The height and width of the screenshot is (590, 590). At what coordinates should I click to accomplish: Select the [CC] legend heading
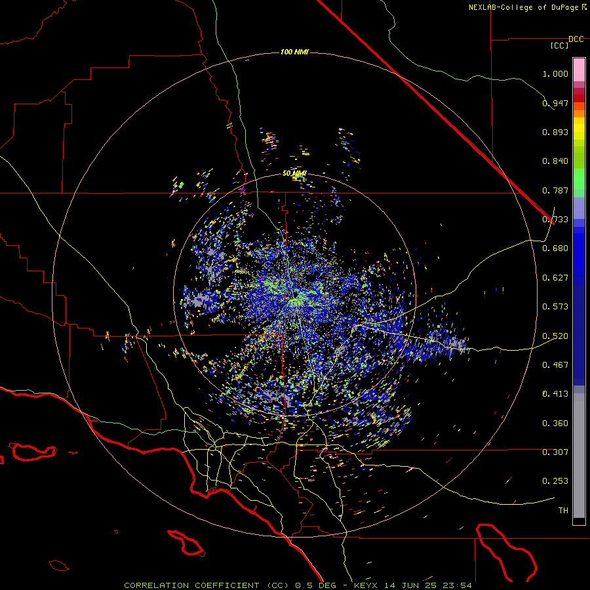(559, 45)
